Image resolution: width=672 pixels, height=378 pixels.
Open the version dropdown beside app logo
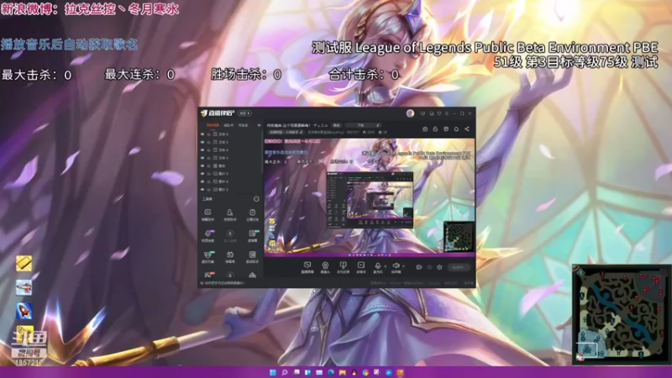[244, 113]
